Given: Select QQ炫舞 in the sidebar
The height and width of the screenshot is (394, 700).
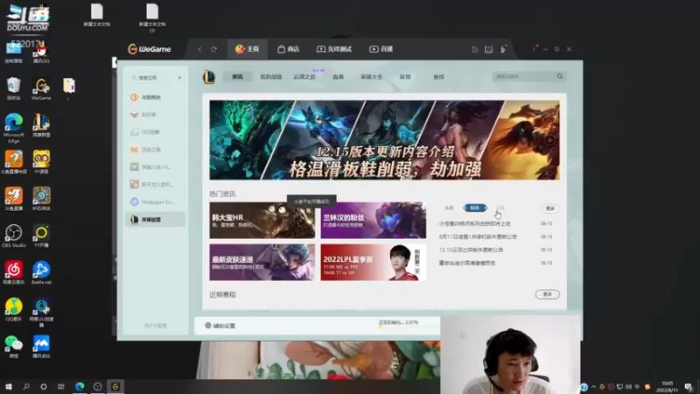Looking at the screenshot, I should pyautogui.click(x=156, y=132).
